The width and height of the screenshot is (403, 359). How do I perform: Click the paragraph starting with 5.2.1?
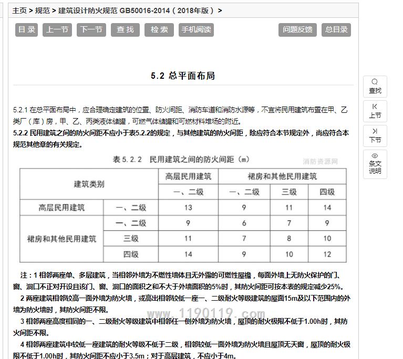(180, 115)
